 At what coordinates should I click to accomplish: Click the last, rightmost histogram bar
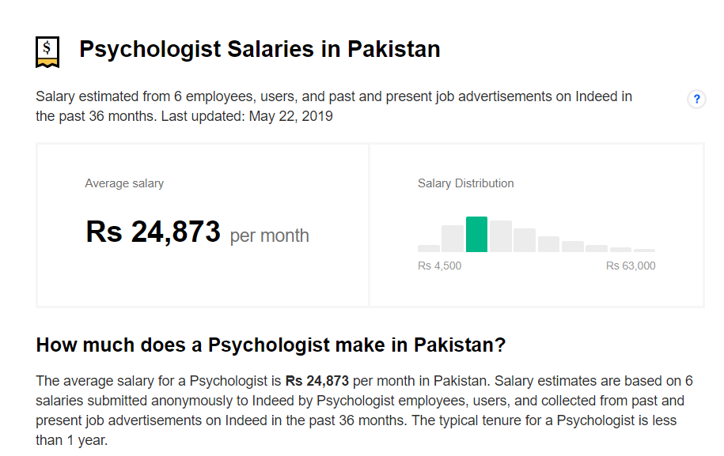(x=644, y=251)
